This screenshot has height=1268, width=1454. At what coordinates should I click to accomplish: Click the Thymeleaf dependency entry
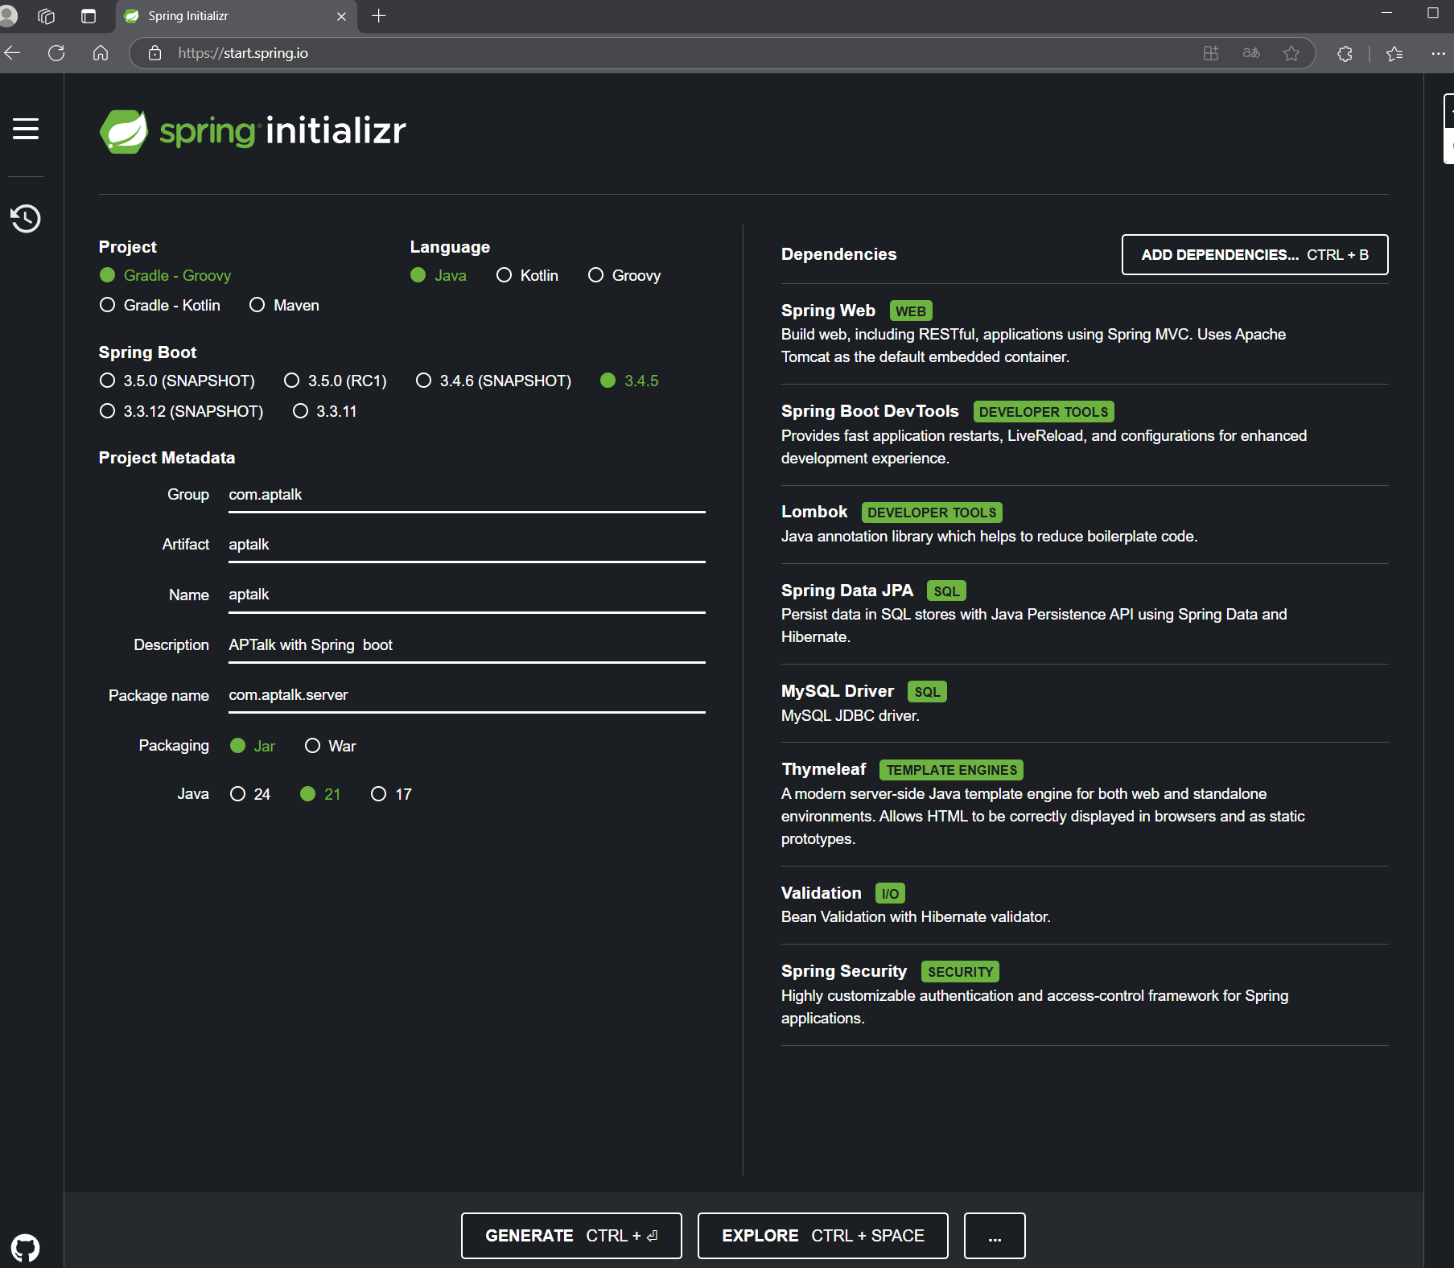1085,804
